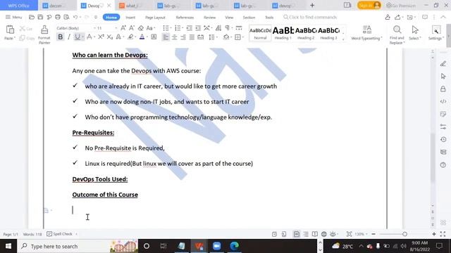Viewport: 451px width, 253px height.
Task: Toggle Justify paragraph alignment
Action: [192, 37]
